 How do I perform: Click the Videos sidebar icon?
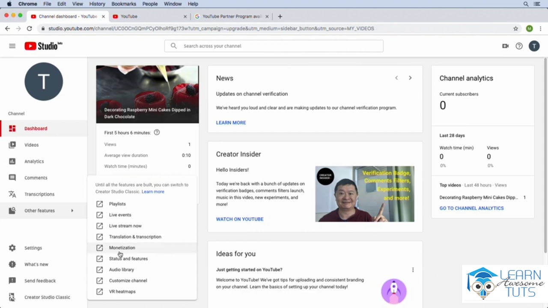(x=12, y=145)
